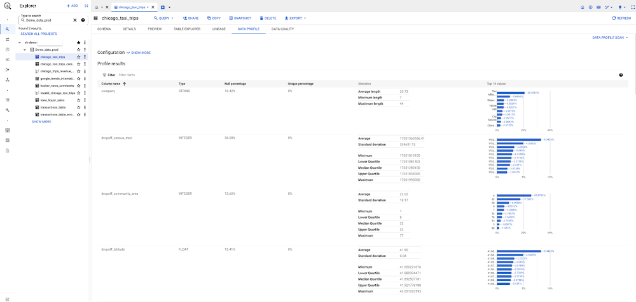636x302 pixels.
Task: Click the Filter icon in Profile results
Action: [104, 75]
